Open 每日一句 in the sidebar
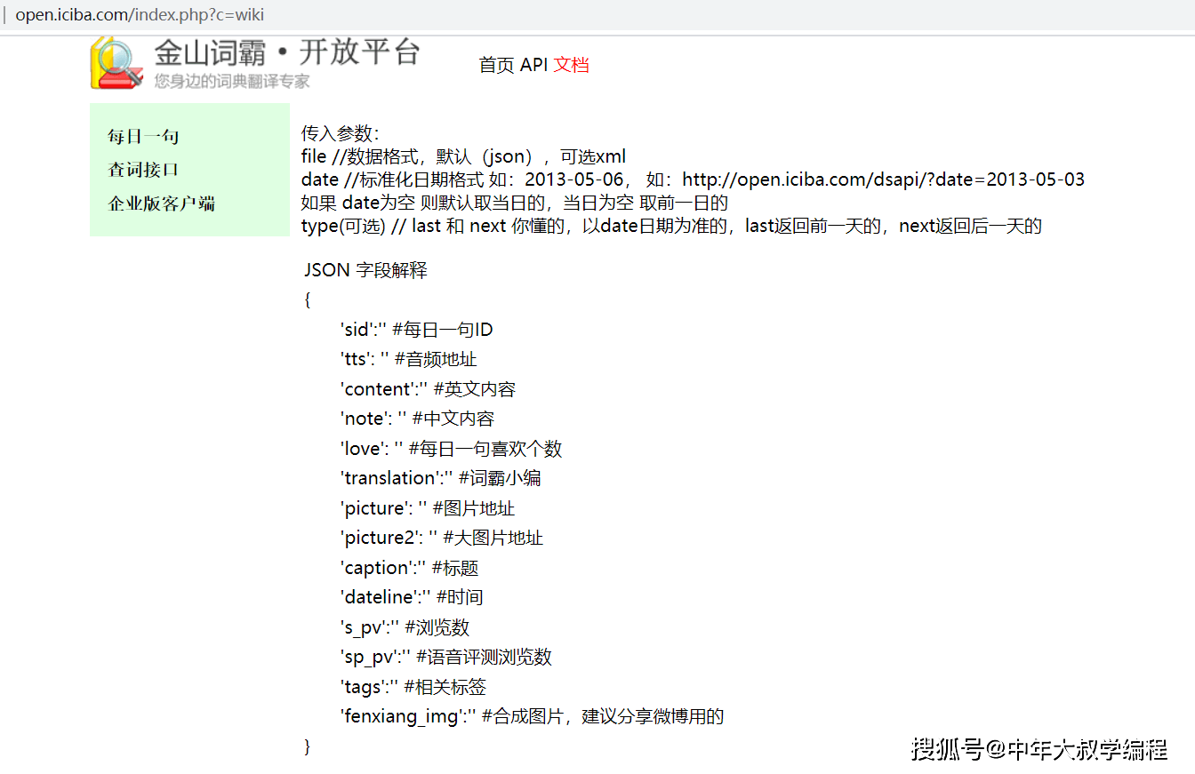1195x774 pixels. (x=143, y=136)
